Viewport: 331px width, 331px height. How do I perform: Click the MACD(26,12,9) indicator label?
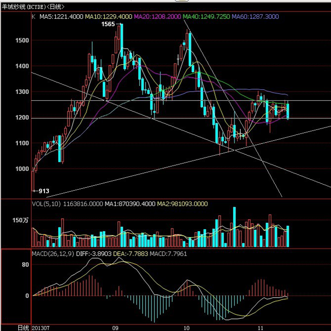click(x=53, y=253)
